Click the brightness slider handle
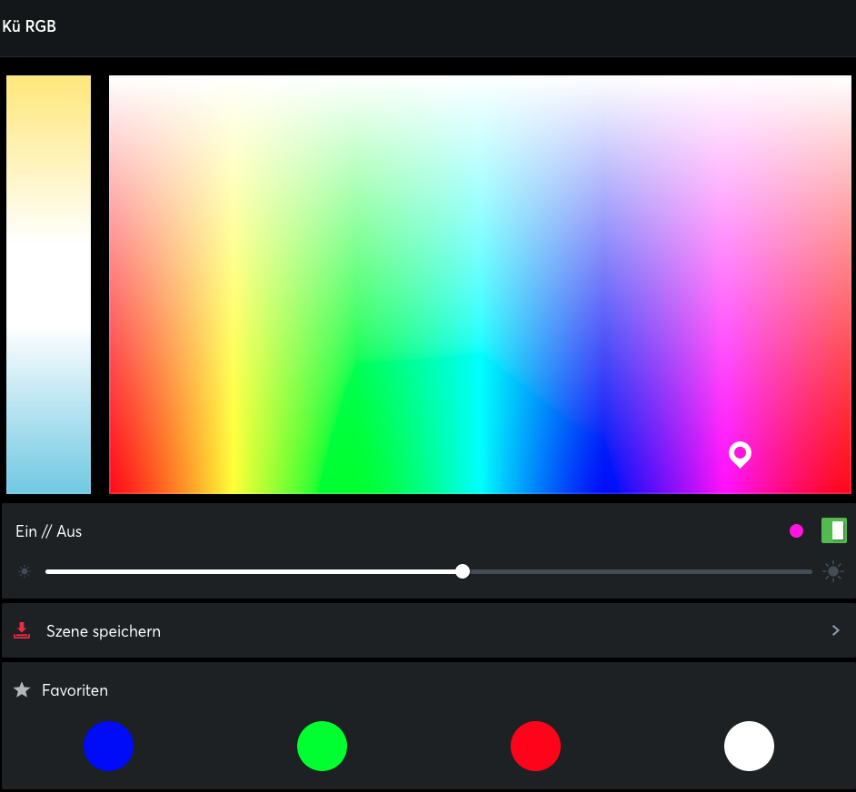This screenshot has height=792, width=856. 463,571
